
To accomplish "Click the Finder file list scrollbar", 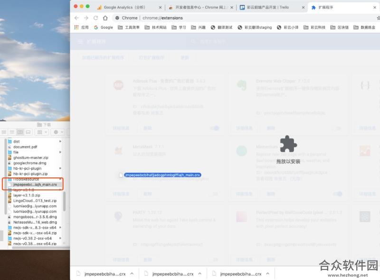I will pos(64,202).
